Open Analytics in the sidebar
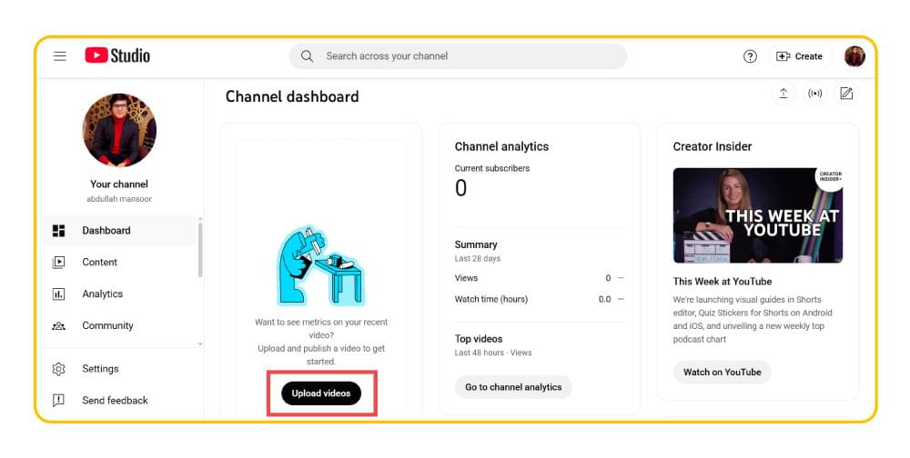910x458 pixels. coord(119,294)
